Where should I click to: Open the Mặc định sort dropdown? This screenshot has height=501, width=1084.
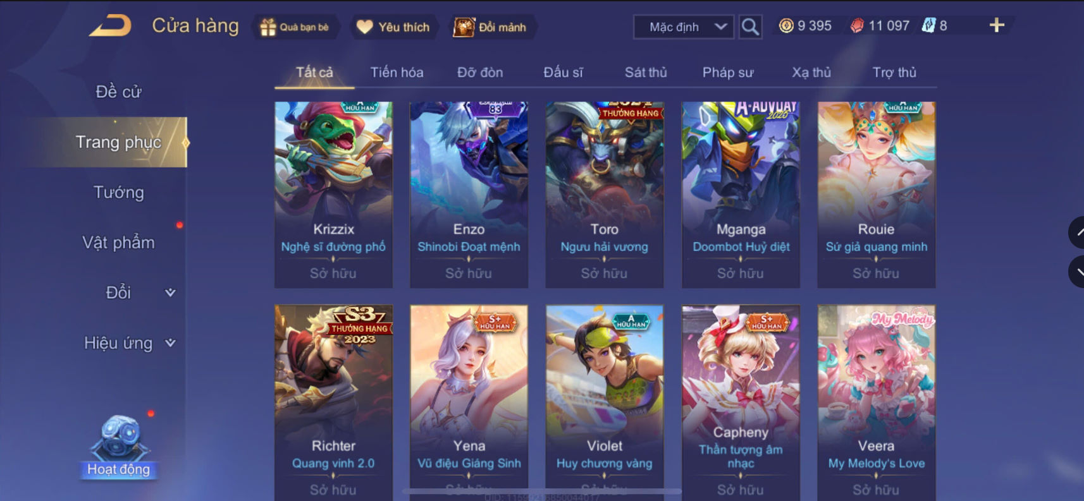684,27
